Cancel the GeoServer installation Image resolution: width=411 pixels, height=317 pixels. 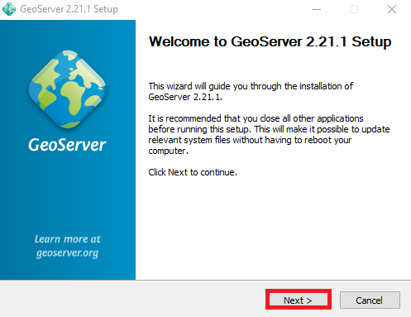pos(370,300)
